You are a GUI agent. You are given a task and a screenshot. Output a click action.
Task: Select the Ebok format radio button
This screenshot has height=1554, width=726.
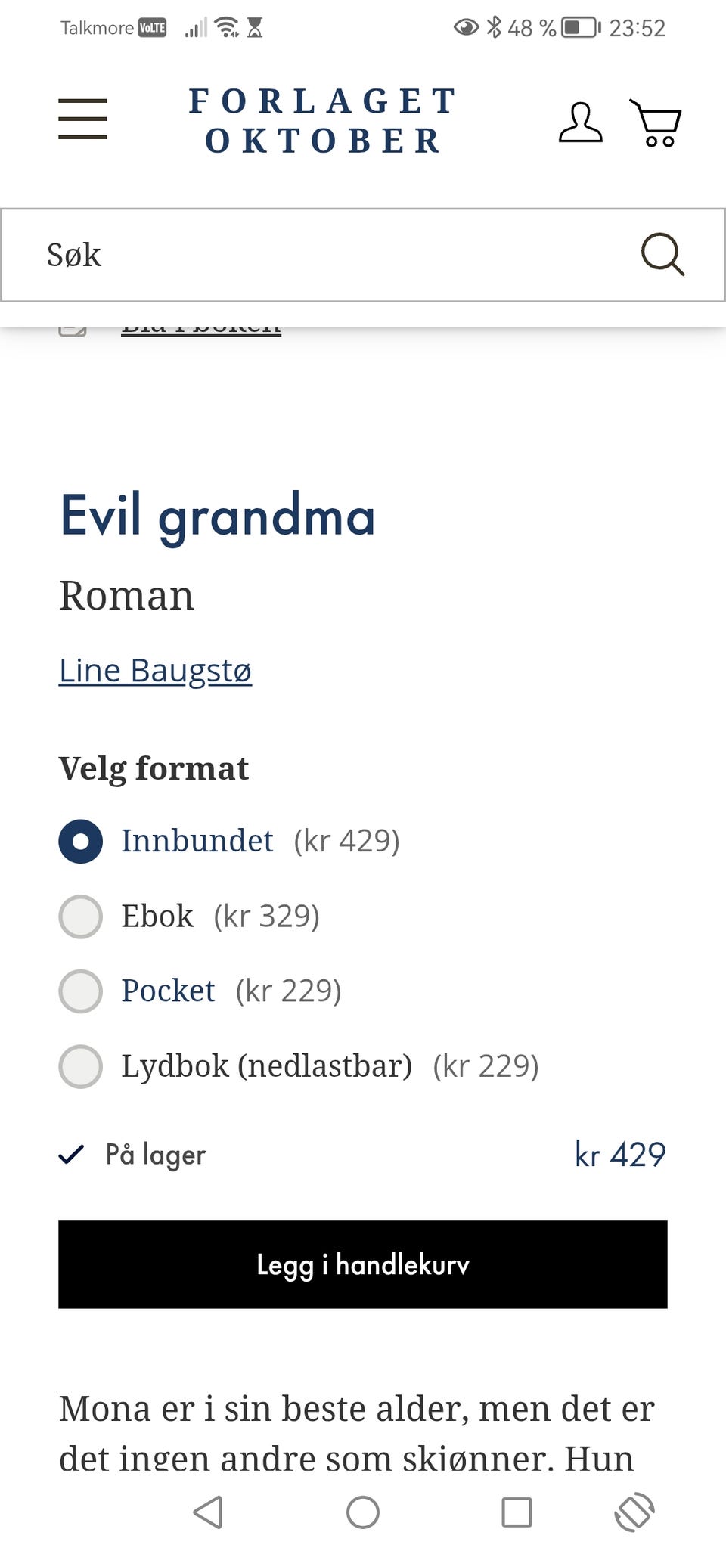tap(80, 917)
